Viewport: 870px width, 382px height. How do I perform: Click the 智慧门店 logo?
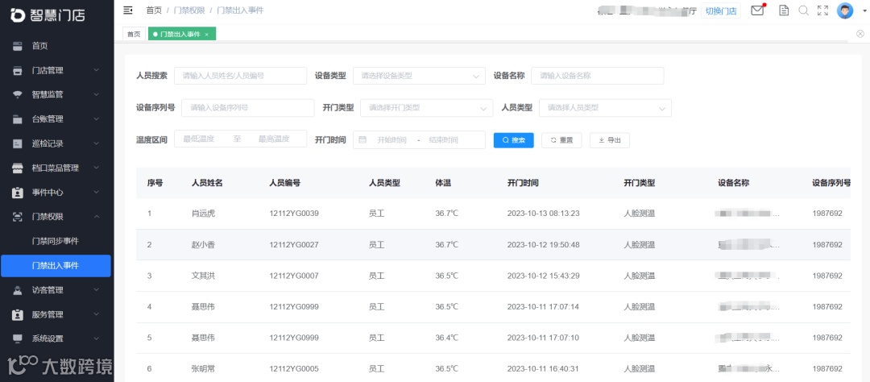48,15
